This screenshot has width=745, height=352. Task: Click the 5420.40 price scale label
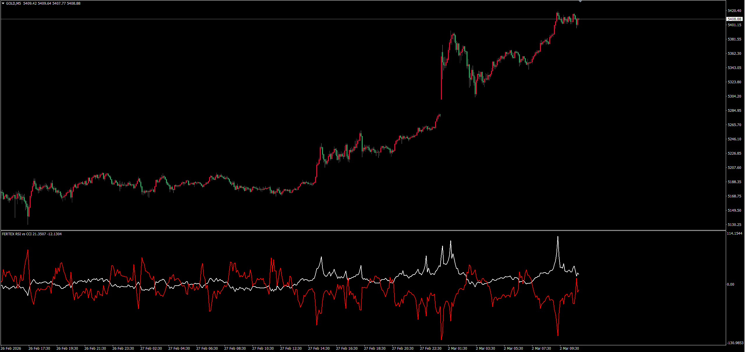click(734, 11)
